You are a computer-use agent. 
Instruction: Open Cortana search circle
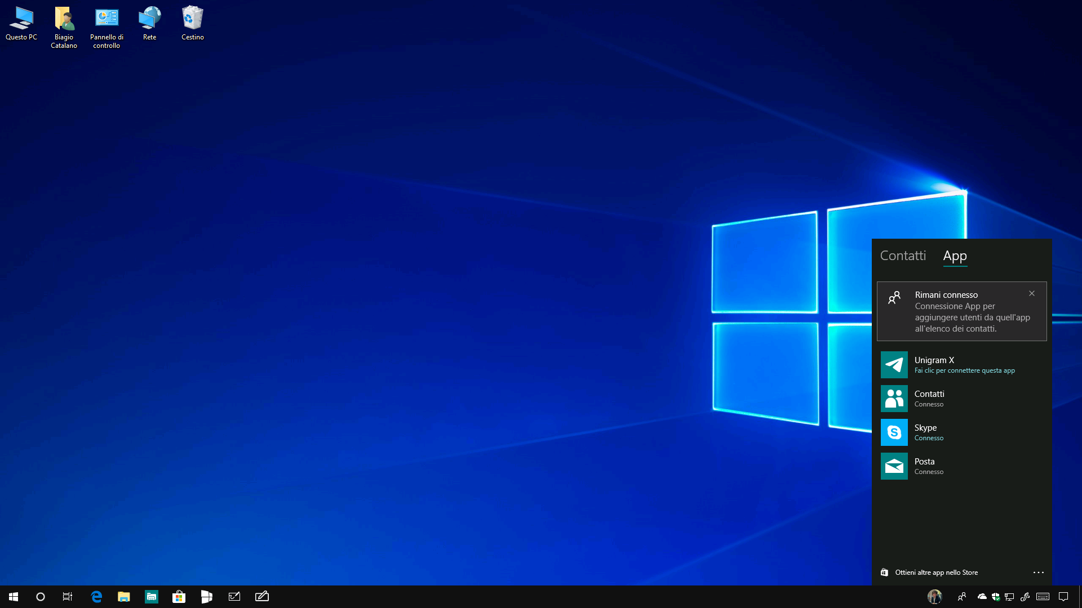(x=41, y=597)
